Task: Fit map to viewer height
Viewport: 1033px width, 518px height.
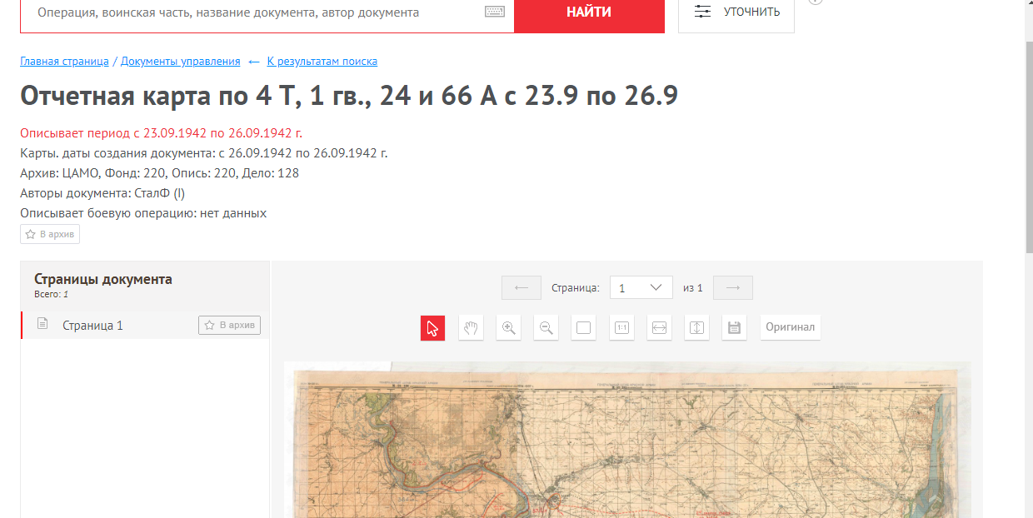Action: coord(697,328)
